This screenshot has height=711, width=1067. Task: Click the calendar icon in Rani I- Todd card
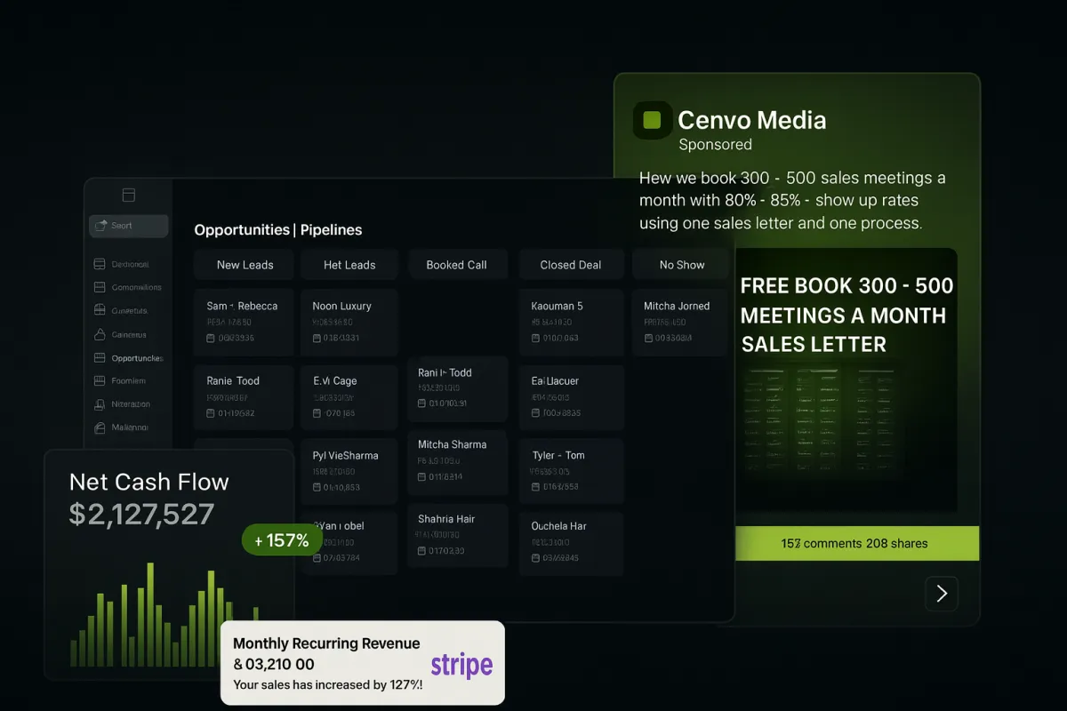(x=422, y=403)
